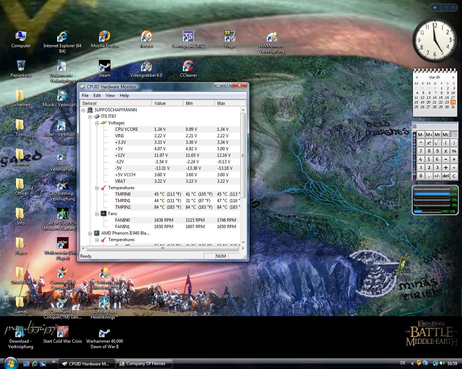Image resolution: width=462 pixels, height=369 pixels.
Task: Click the Value column header
Action: pos(167,103)
